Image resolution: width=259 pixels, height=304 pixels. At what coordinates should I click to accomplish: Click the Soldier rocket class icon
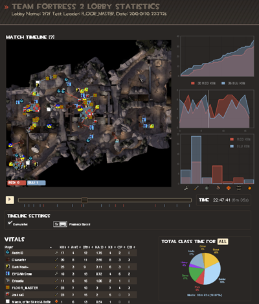[x=196, y=188]
